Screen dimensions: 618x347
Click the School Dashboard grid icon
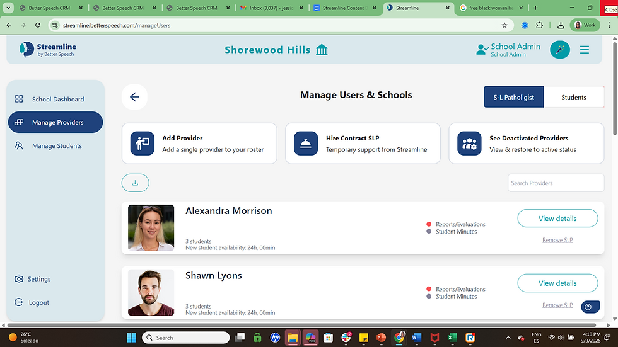pos(19,99)
